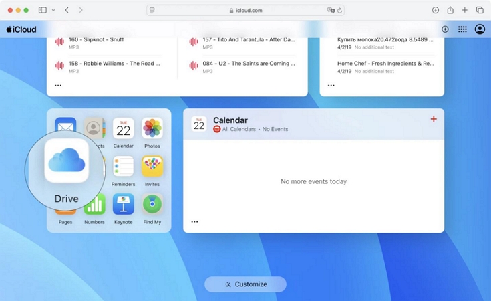Image resolution: width=491 pixels, height=301 pixels.
Task: Toggle the Safari sidebar button
Action: (x=43, y=10)
